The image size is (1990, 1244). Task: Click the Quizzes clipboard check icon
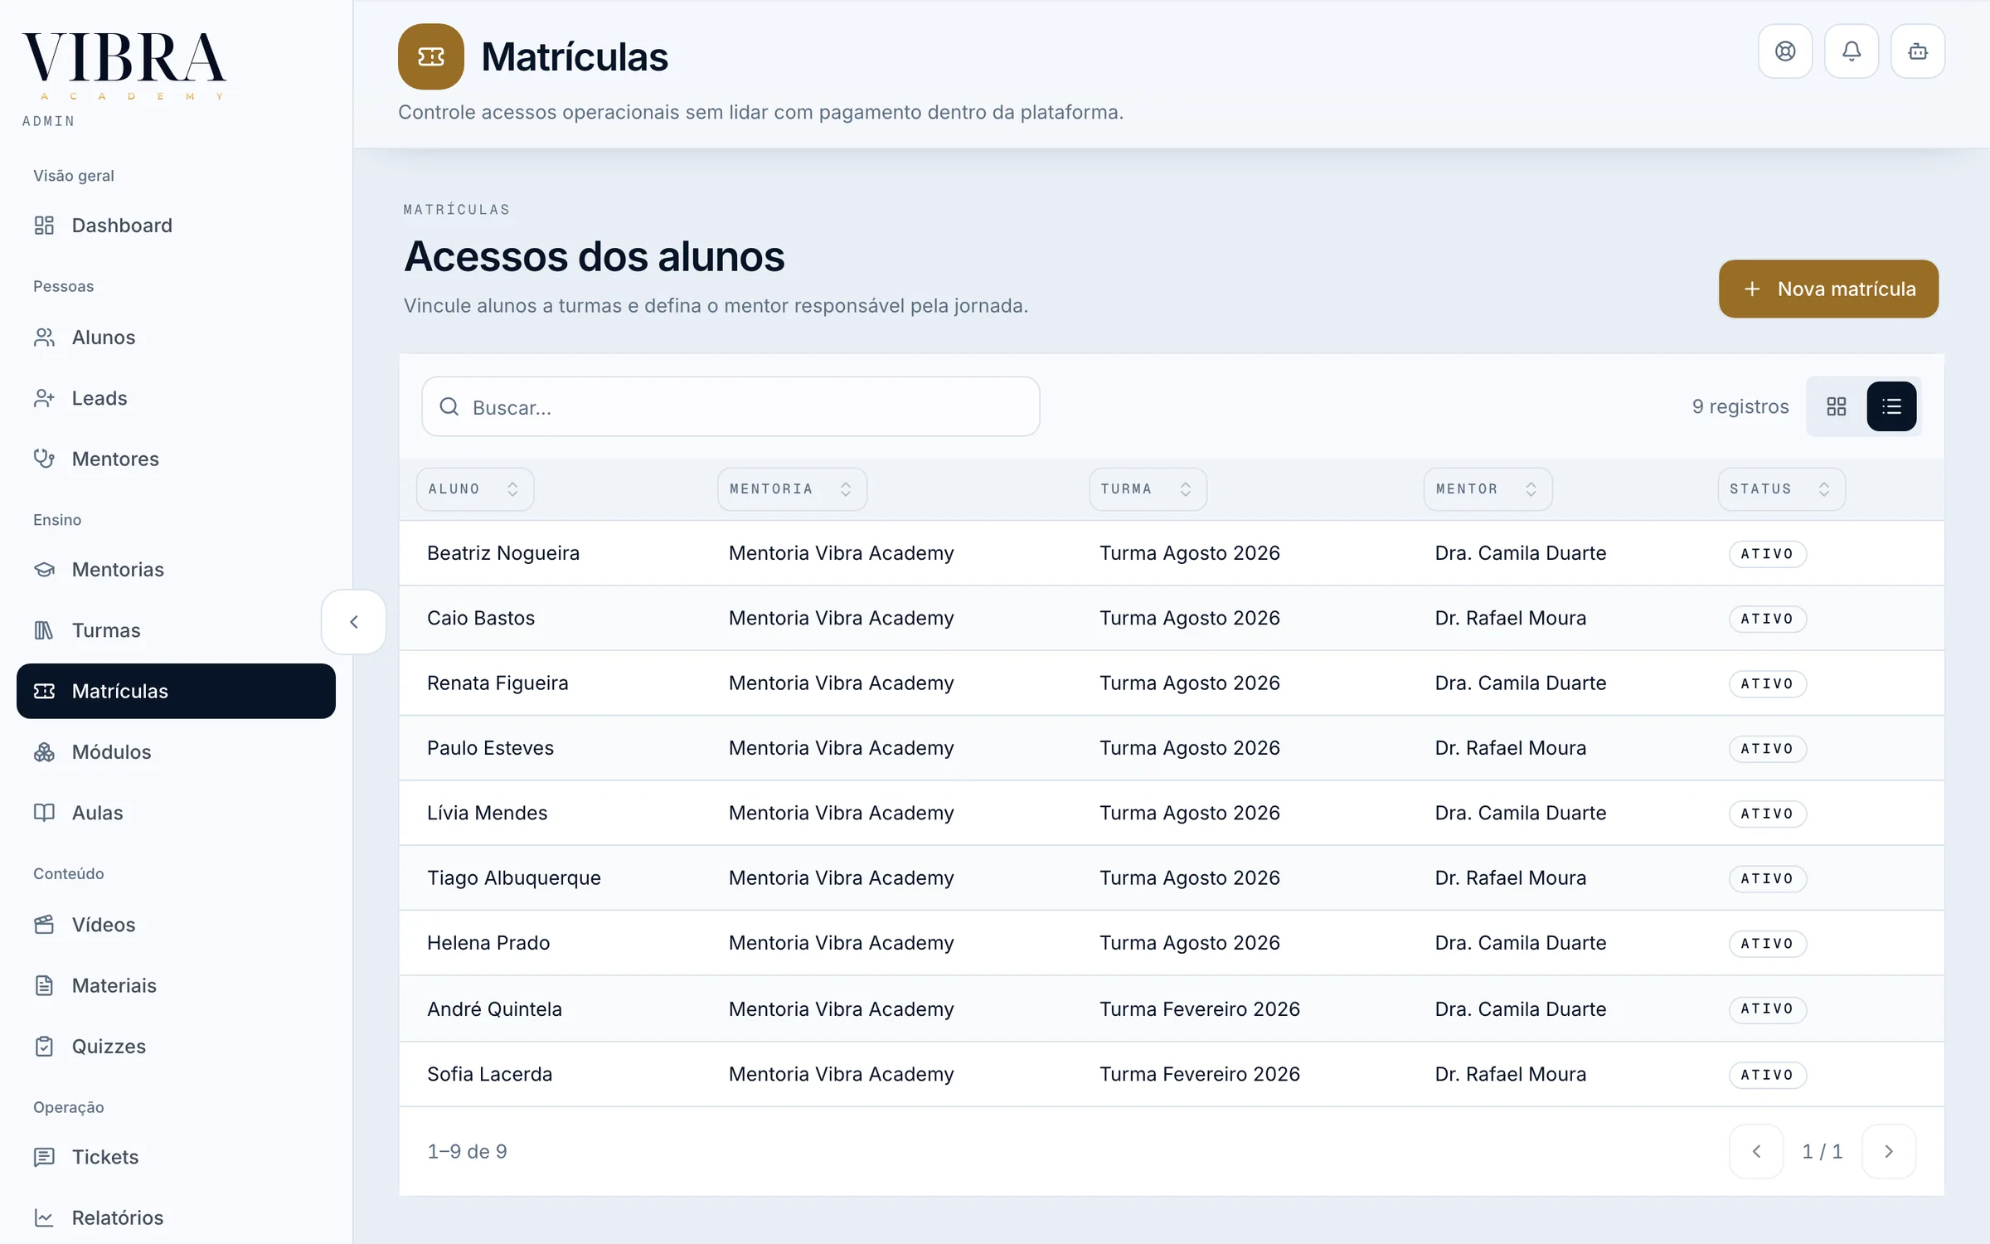pyautogui.click(x=44, y=1047)
